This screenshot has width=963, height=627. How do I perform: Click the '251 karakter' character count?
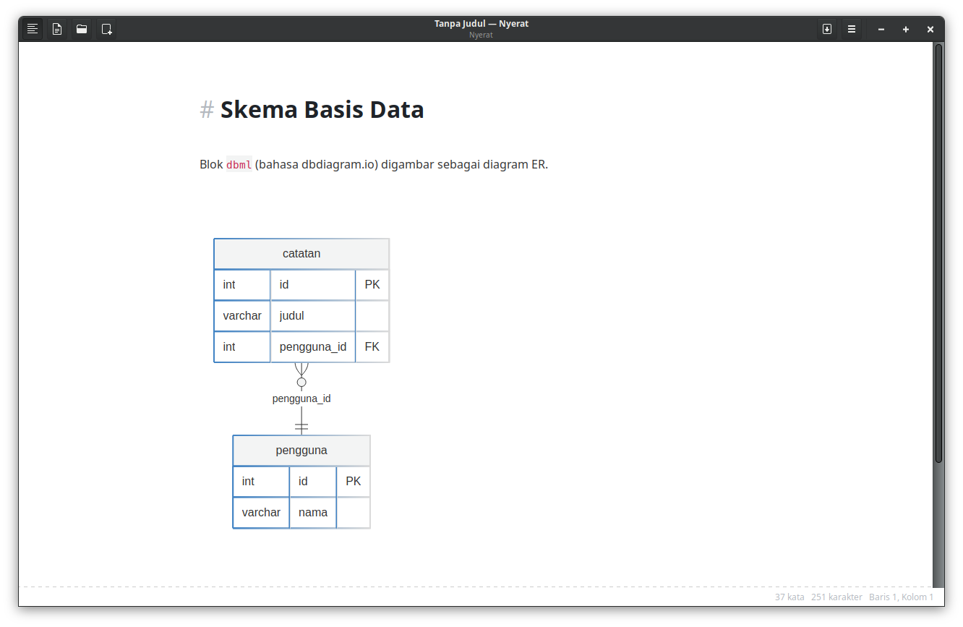tap(836, 597)
